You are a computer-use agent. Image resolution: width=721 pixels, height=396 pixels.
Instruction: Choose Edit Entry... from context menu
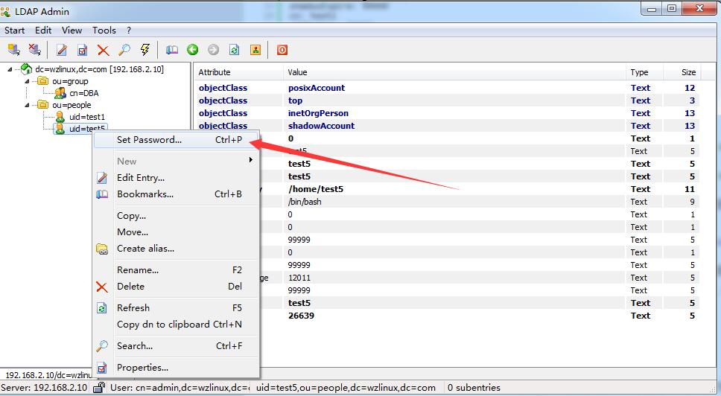pyautogui.click(x=177, y=178)
